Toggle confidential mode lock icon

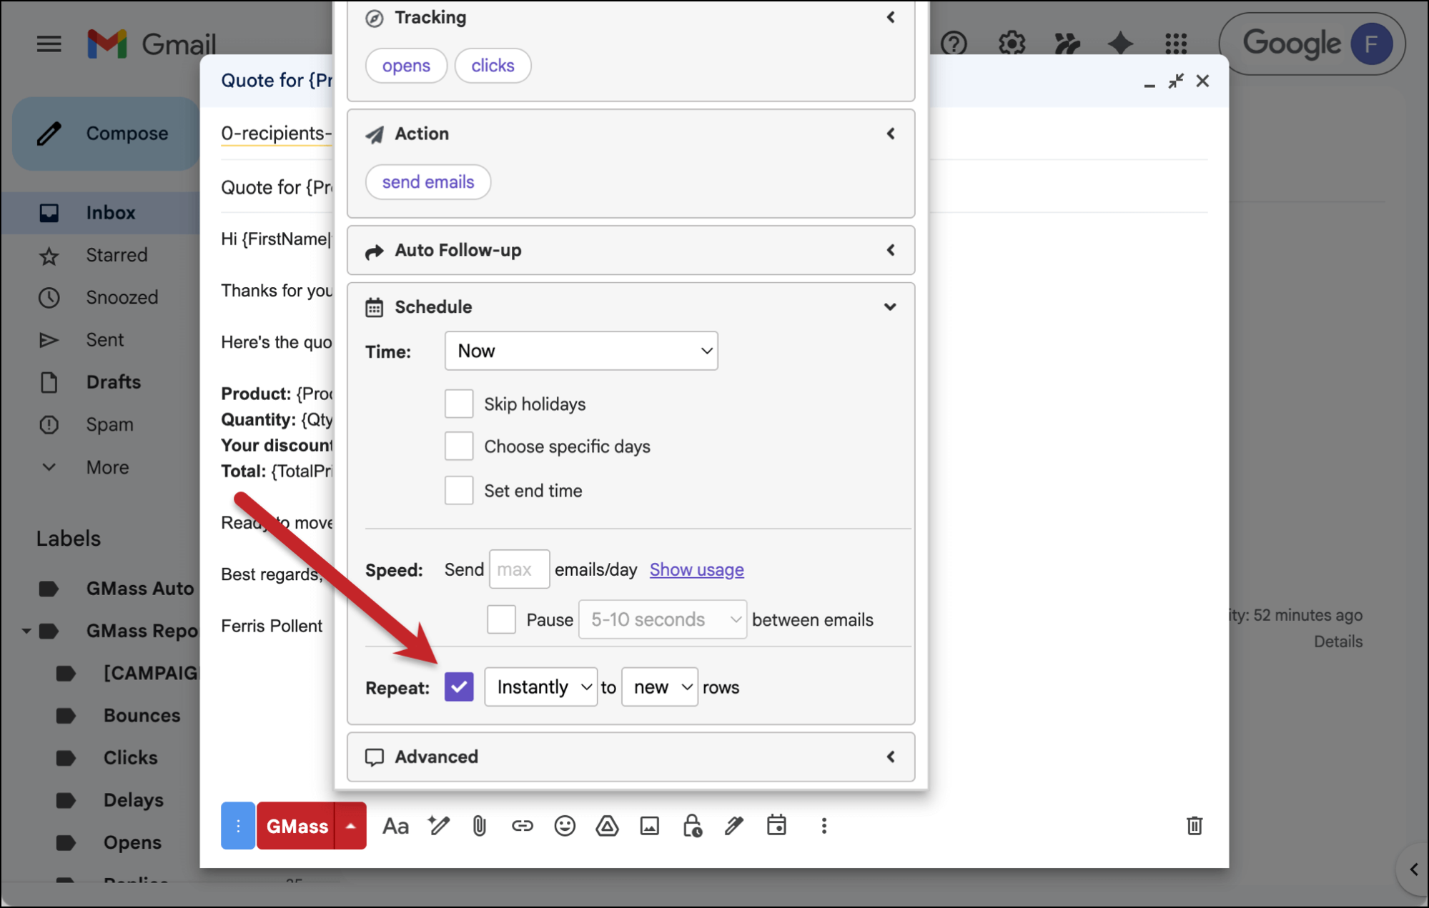click(x=692, y=826)
